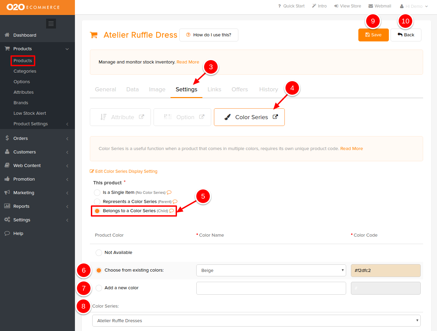Switch to the Image tab
Screen dimensions: 437x331
click(157, 89)
